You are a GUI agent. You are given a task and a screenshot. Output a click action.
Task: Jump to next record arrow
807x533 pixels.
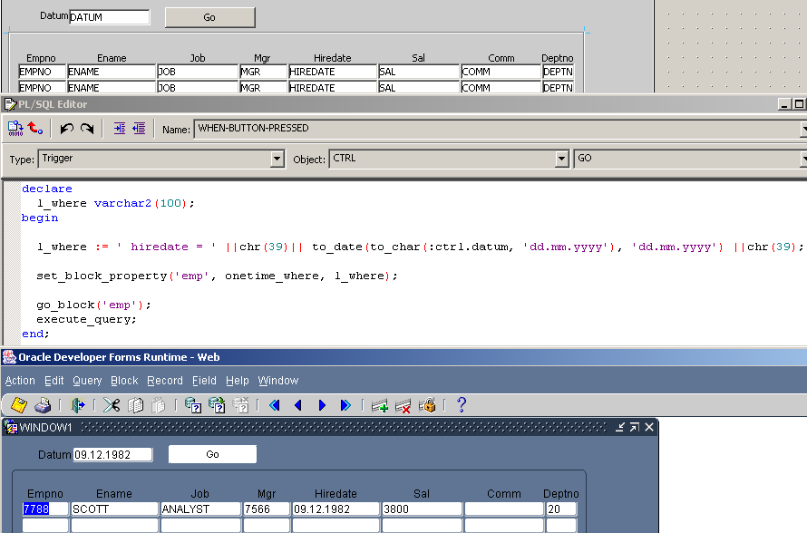(x=322, y=405)
